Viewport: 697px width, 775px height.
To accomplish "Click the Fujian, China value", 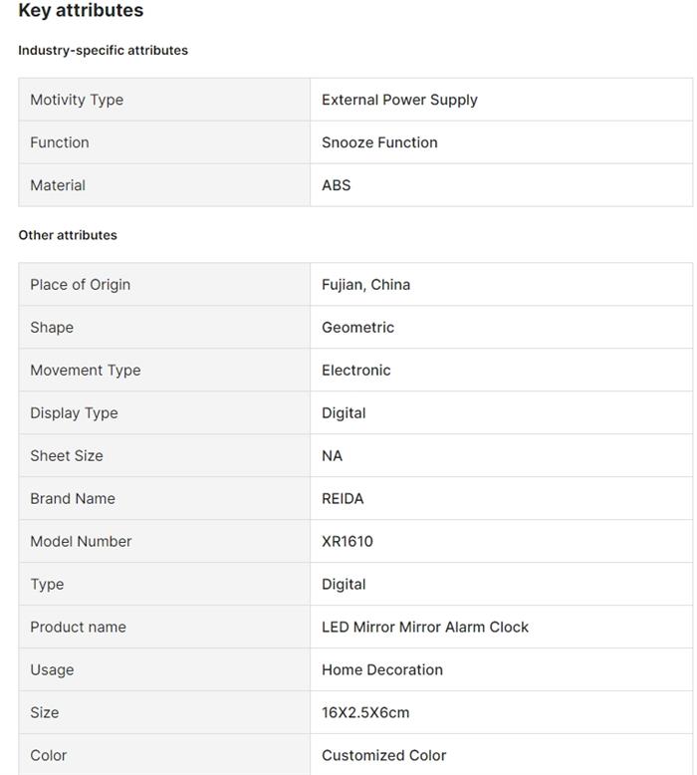I will 365,285.
